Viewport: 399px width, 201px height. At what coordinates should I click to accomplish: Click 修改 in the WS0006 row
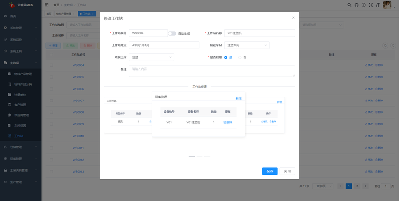369,89
